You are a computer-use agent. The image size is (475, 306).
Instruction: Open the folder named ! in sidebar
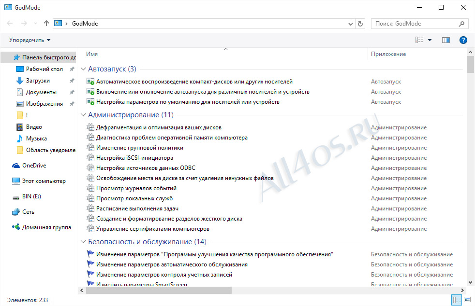coord(22,115)
